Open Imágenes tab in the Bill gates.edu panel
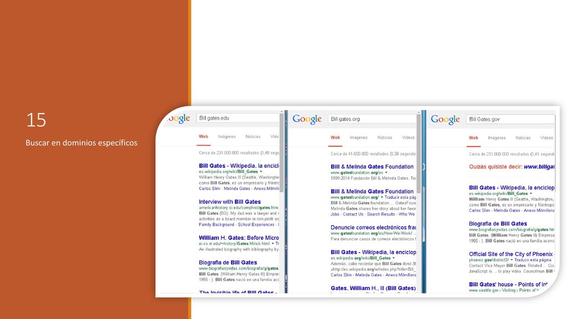The width and height of the screenshot is (568, 319). pos(227,137)
